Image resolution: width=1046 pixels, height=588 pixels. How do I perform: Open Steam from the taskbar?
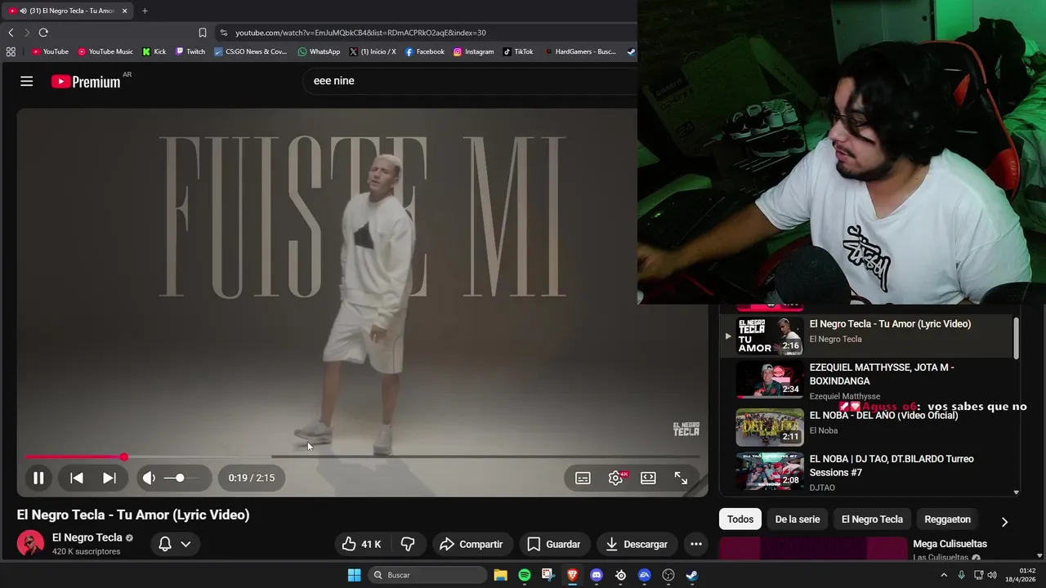692,575
